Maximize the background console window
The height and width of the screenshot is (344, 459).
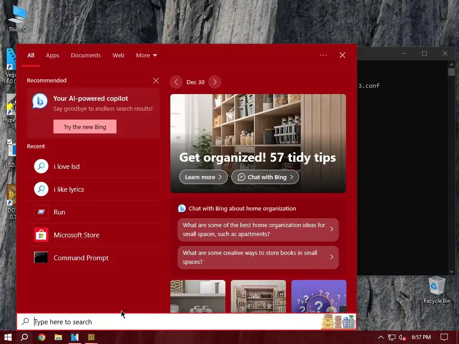coord(424,54)
